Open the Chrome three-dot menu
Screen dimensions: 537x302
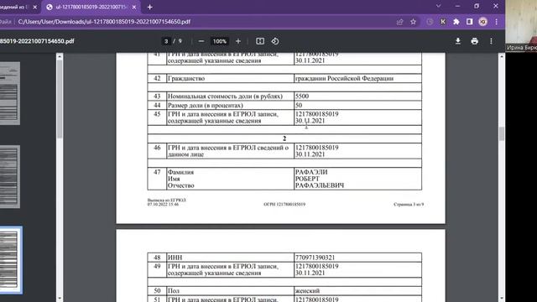[x=496, y=22]
